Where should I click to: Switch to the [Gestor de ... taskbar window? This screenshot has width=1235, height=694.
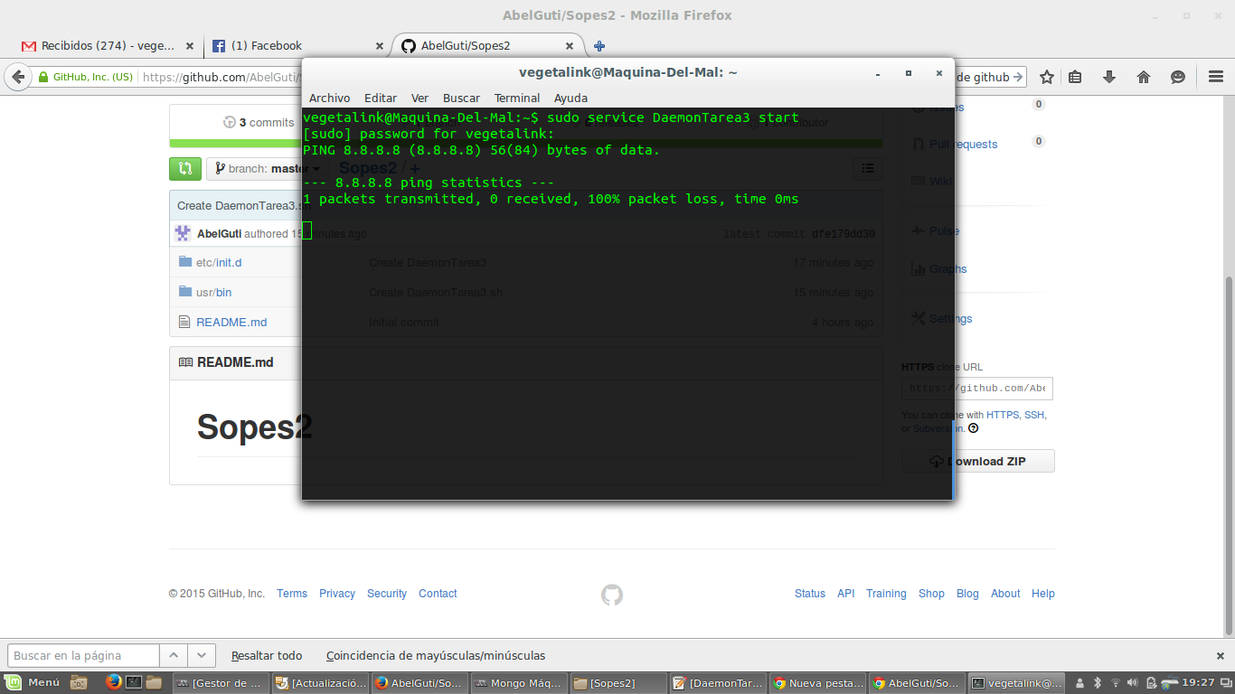point(220,683)
